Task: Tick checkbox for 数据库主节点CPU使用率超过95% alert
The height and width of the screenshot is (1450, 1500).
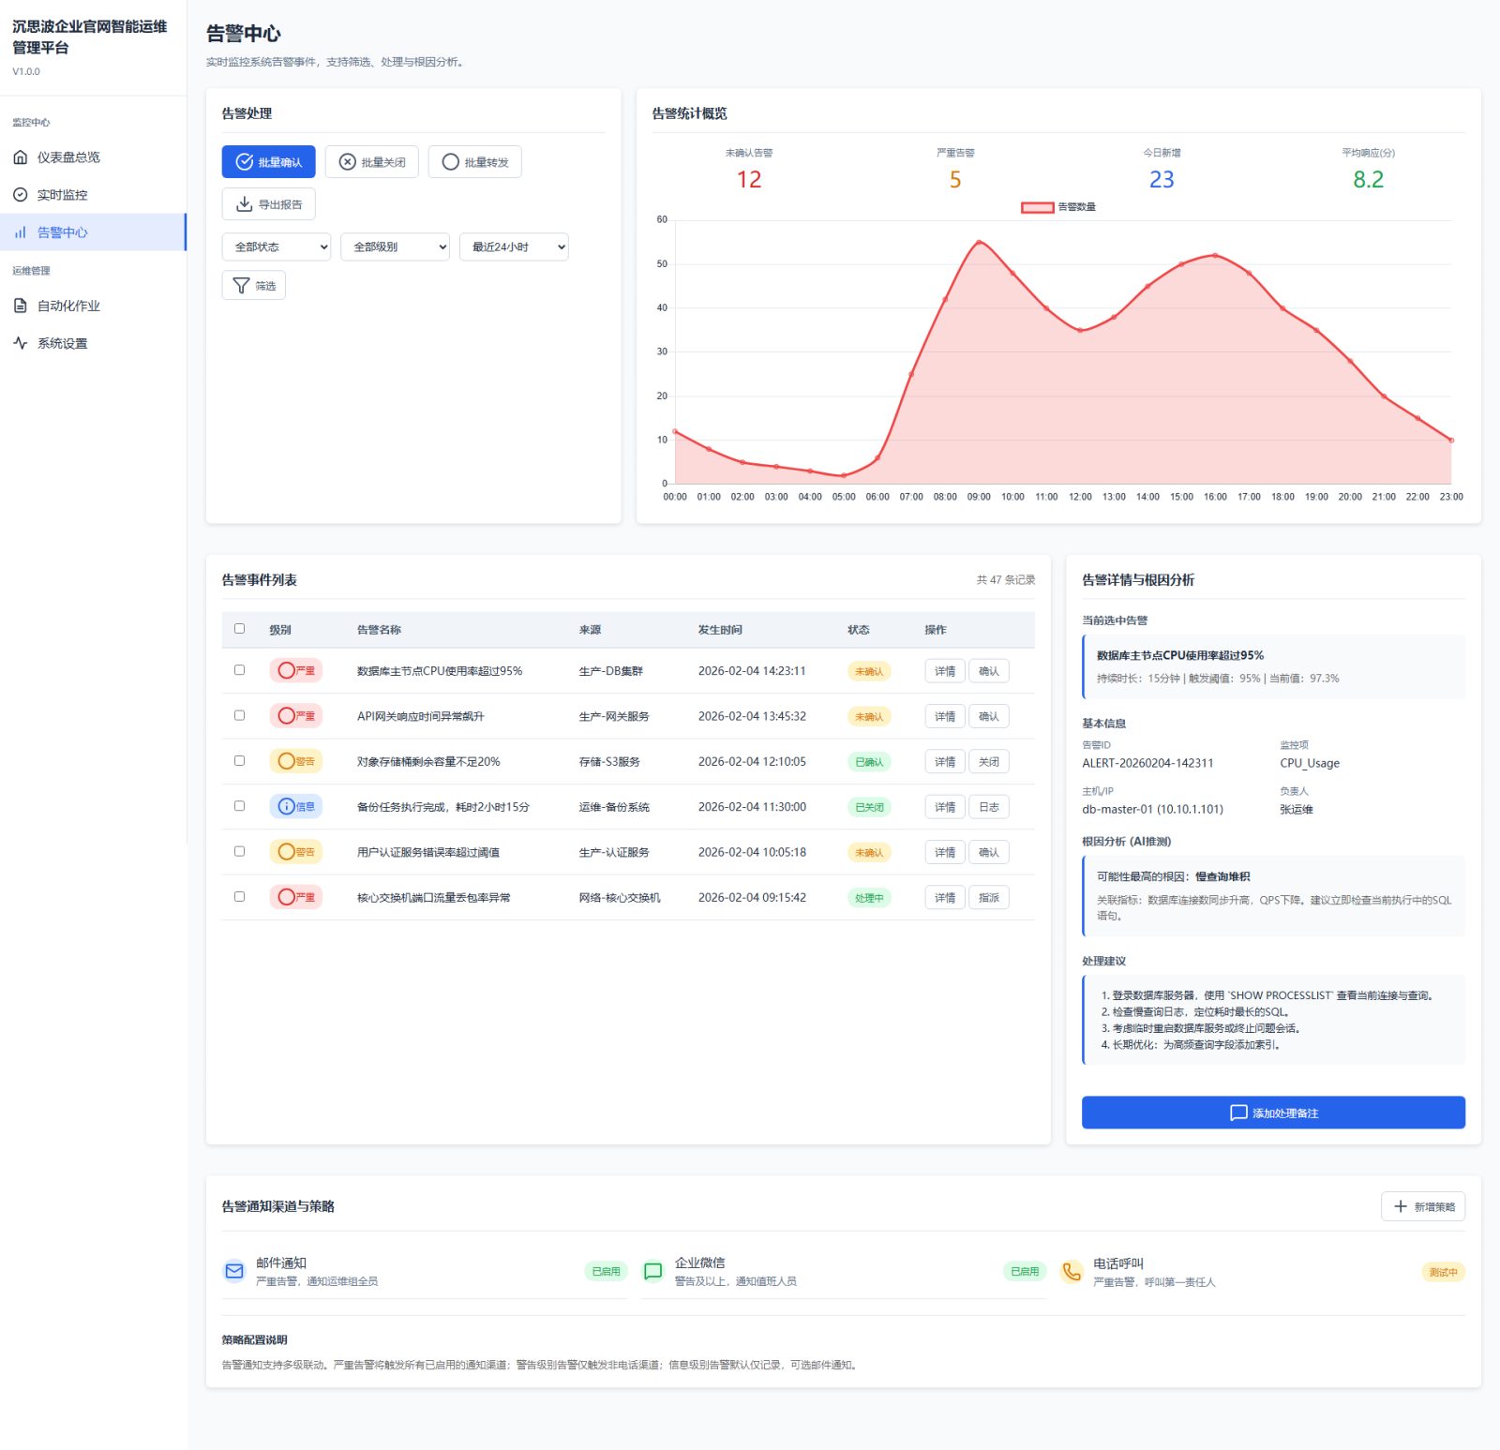Action: 239,670
